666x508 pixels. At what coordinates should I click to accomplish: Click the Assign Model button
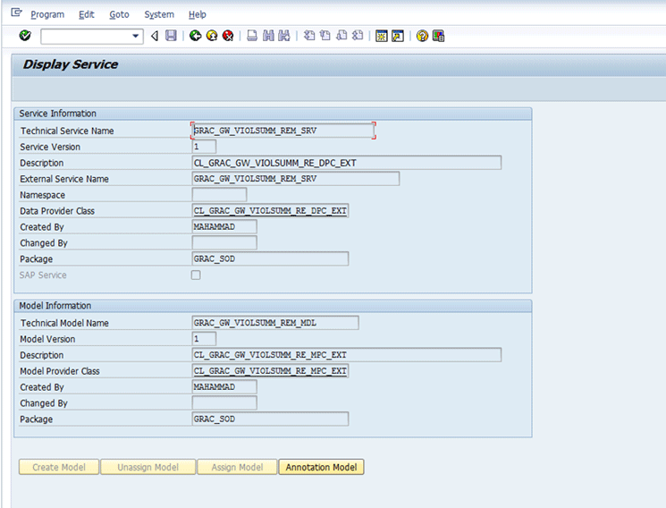pyautogui.click(x=237, y=467)
